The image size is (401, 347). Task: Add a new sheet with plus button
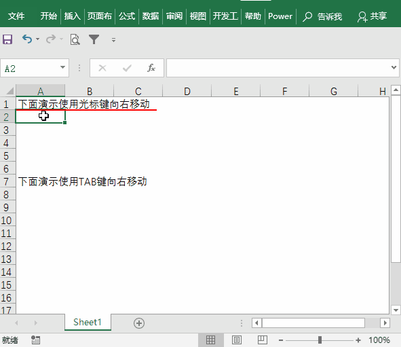(x=139, y=323)
